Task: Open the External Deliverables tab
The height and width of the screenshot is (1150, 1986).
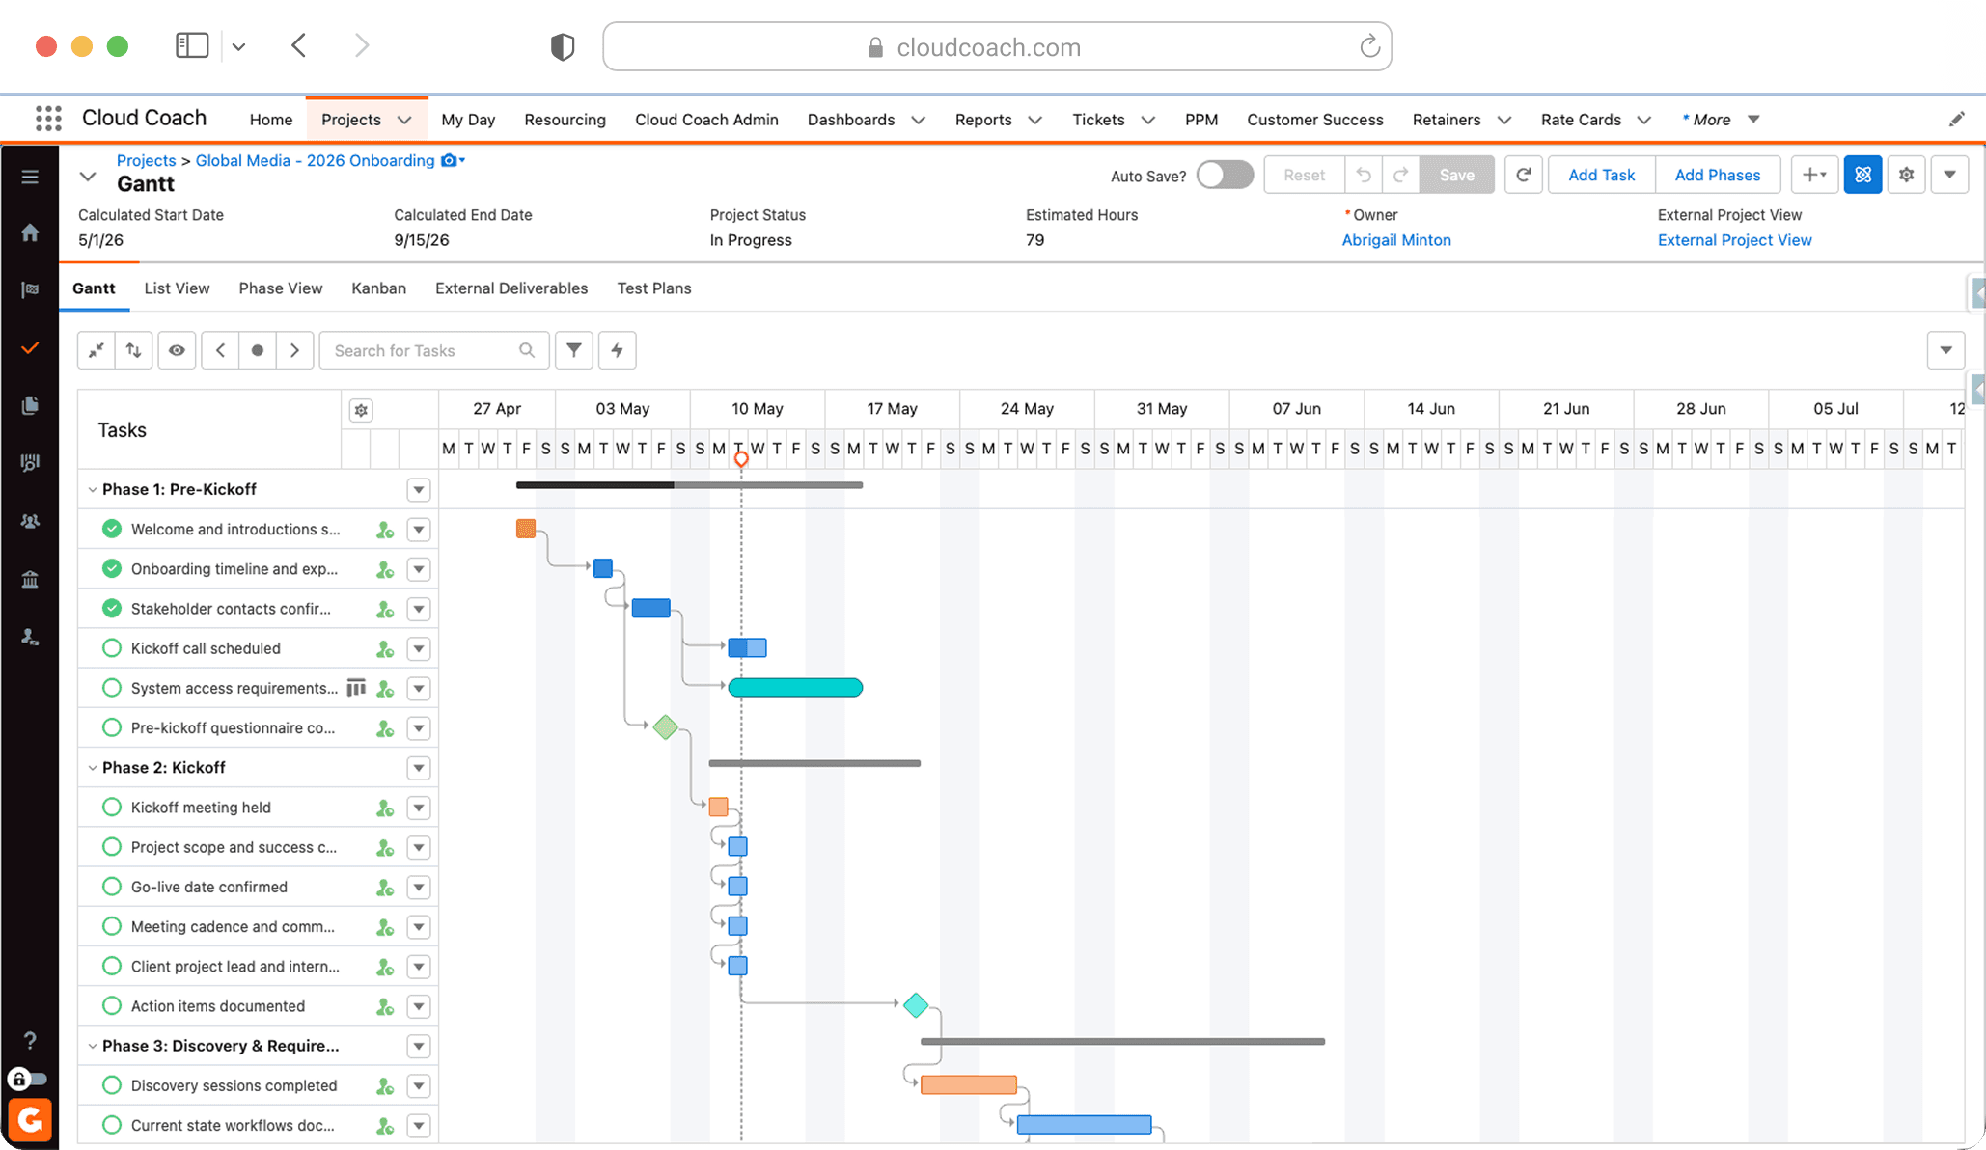Action: [511, 288]
